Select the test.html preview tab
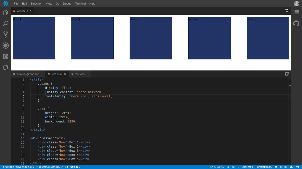The image size is (302, 169). [22, 11]
